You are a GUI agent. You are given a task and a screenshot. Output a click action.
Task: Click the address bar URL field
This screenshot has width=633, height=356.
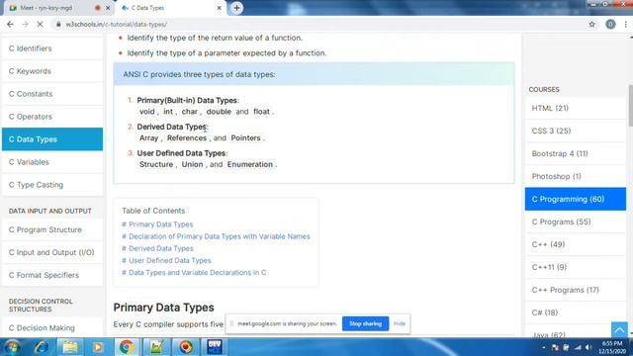(318, 24)
